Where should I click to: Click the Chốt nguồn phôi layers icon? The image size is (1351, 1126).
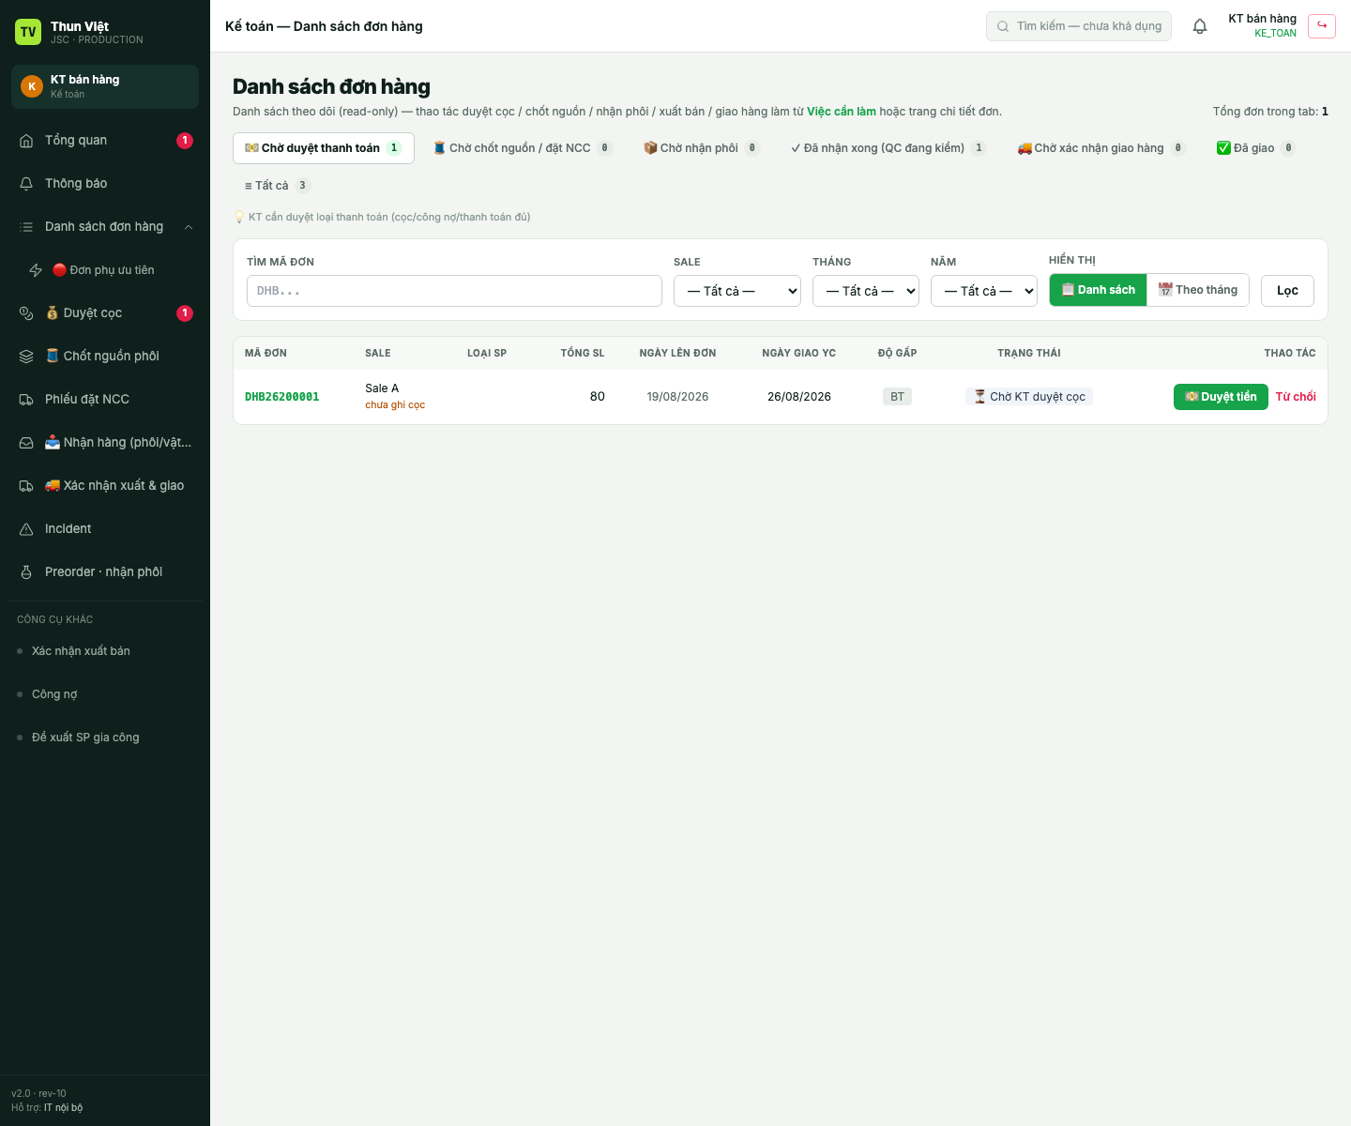[x=26, y=357]
